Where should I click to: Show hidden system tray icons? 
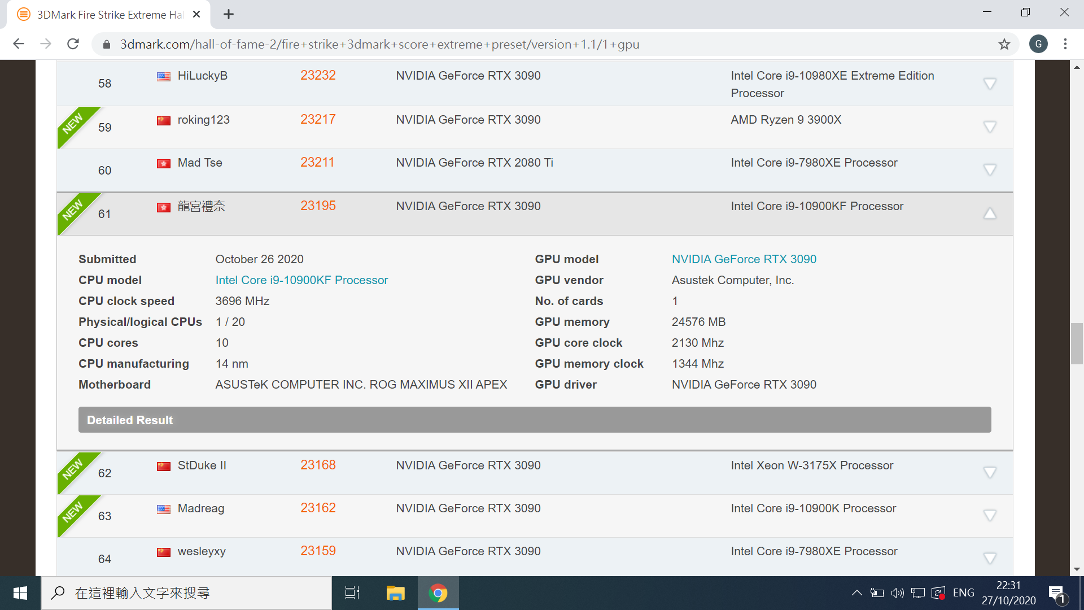pos(856,593)
